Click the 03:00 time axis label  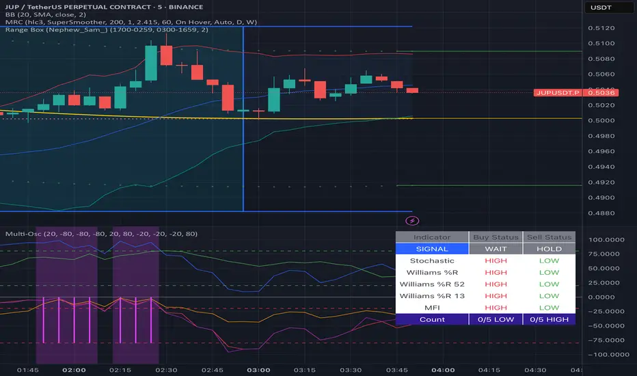tap(258, 370)
